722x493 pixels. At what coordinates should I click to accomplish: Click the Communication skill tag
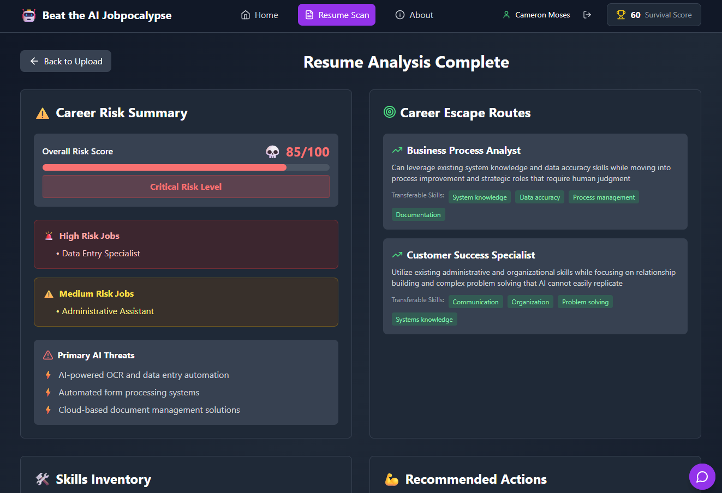[475, 302]
